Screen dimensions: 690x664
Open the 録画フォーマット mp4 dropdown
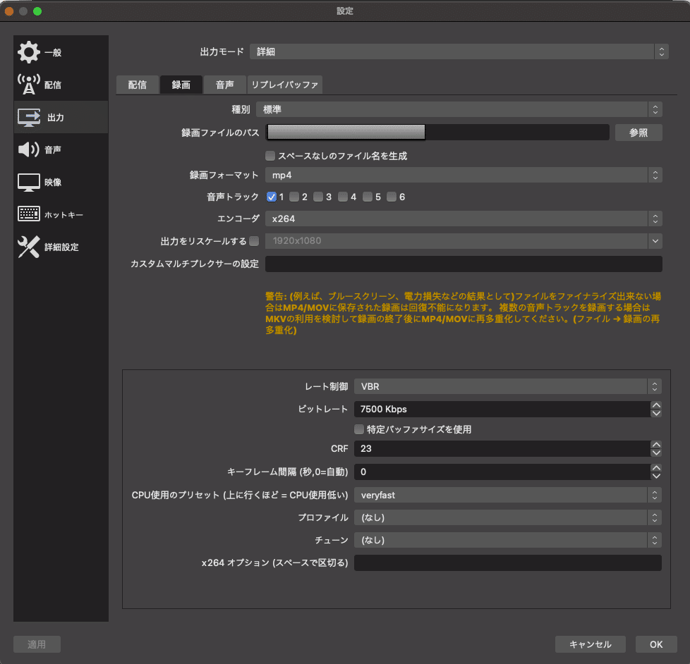[464, 175]
